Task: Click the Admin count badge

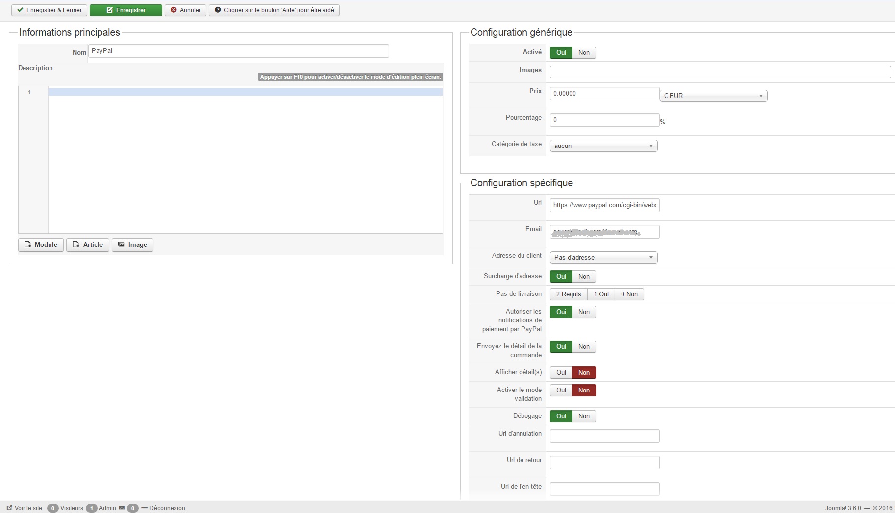Action: pyautogui.click(x=91, y=508)
